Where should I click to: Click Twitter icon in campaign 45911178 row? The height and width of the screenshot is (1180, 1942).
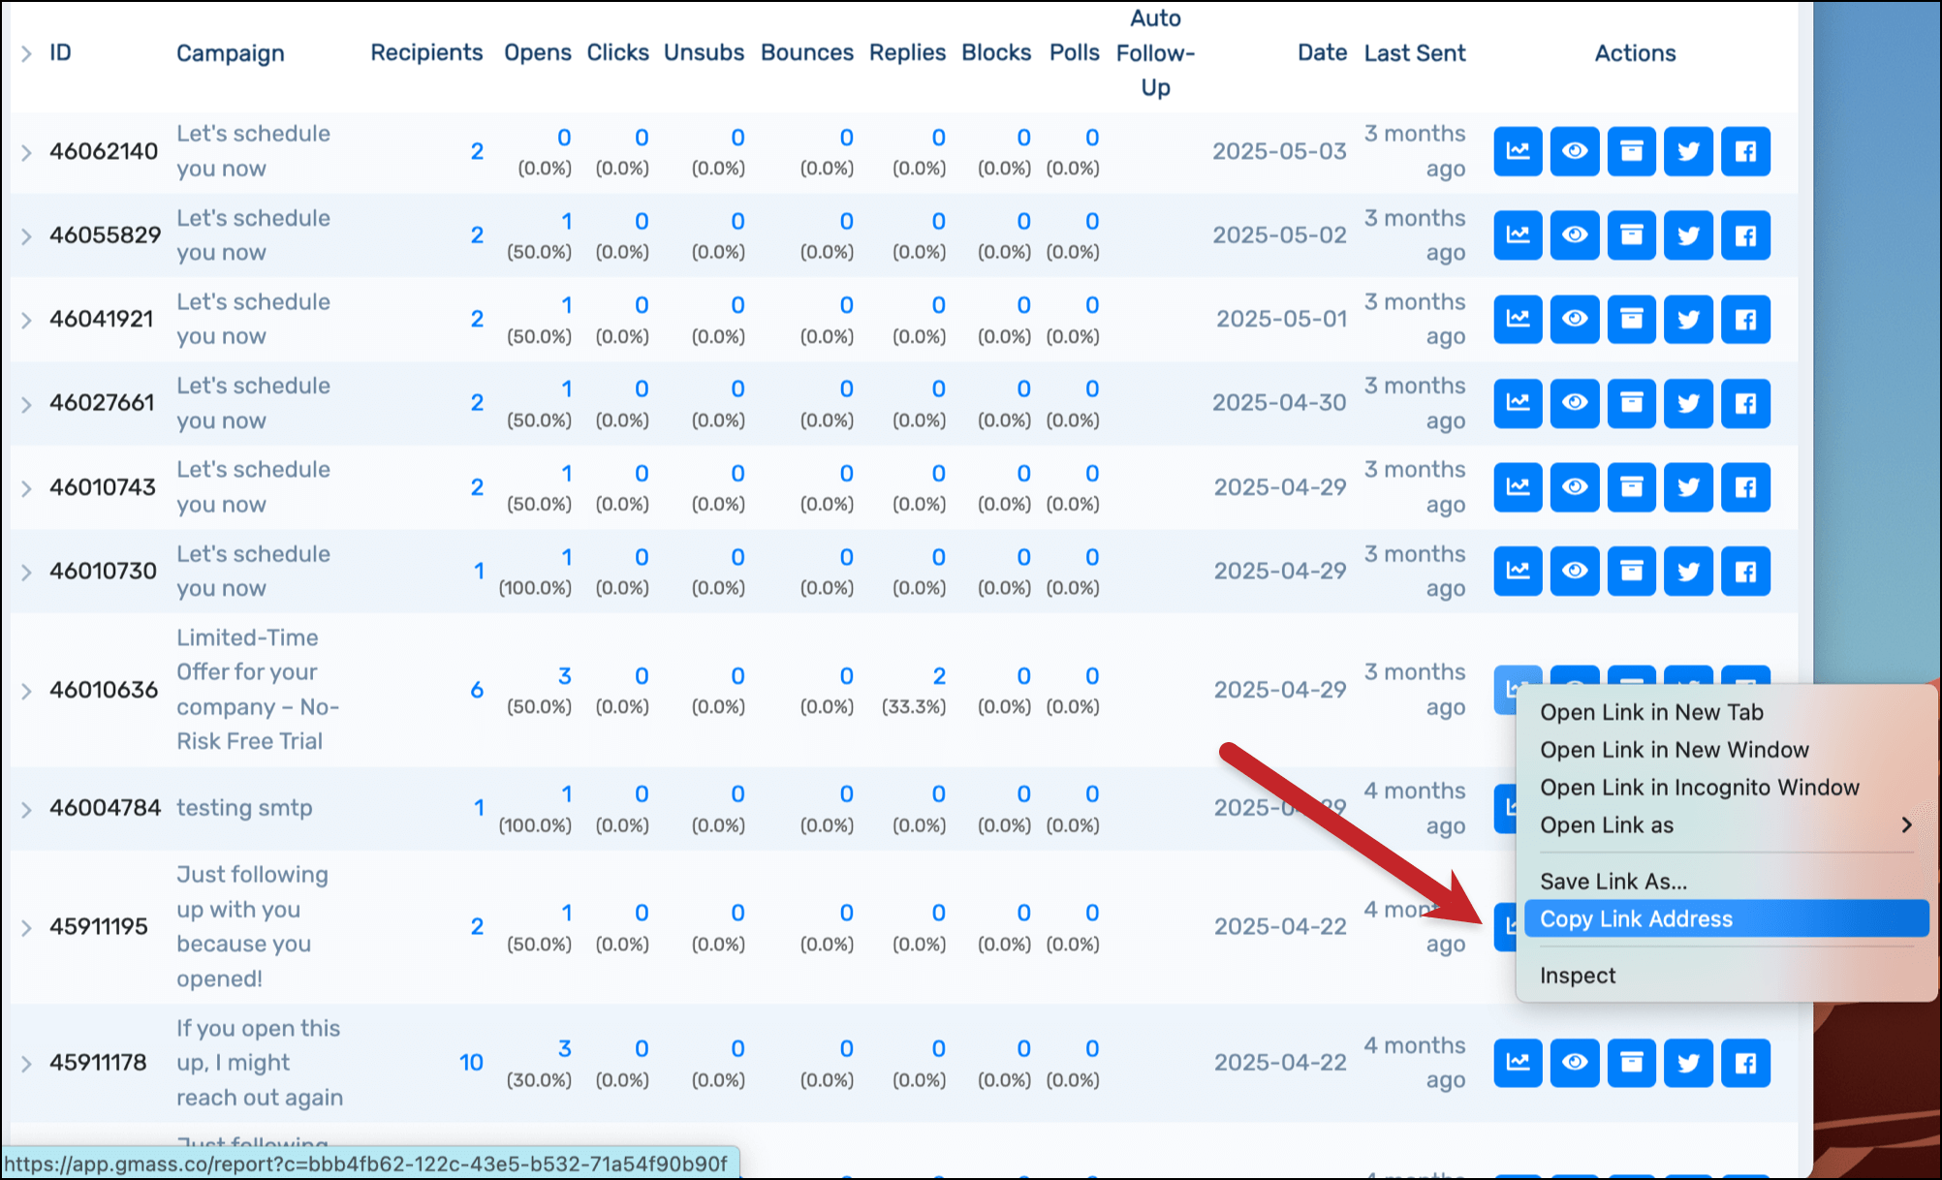[x=1688, y=1063]
